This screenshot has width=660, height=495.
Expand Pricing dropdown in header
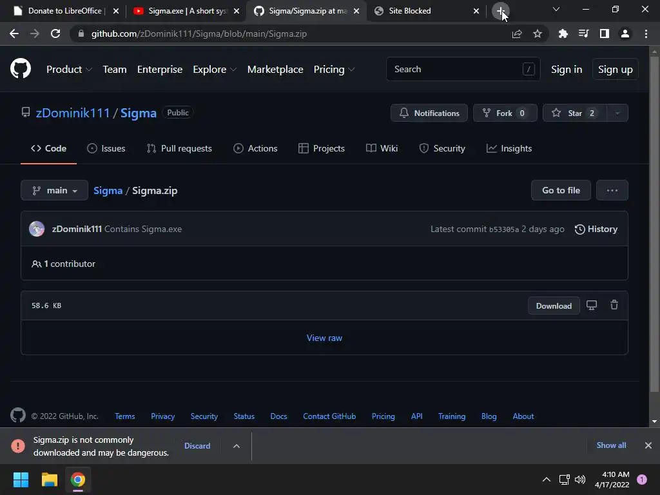[335, 69]
